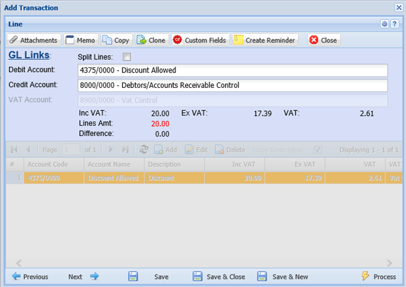The height and width of the screenshot is (287, 406).
Task: Click the Copy toolbar button
Action: pos(116,40)
